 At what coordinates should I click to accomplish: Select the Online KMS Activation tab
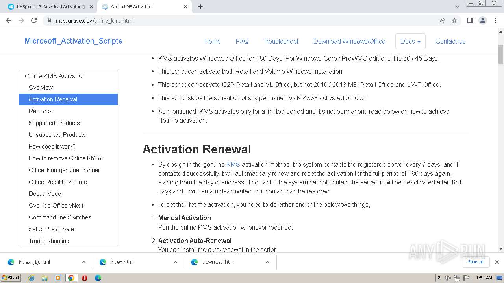pos(144,7)
